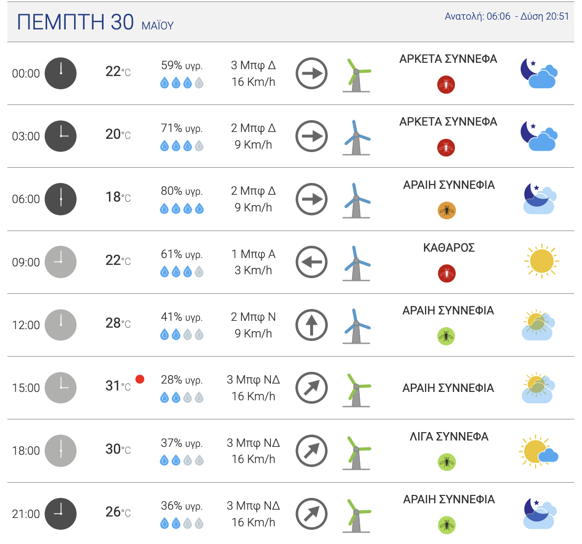This screenshot has height=544, width=582.
Task: Click the humidity droplets at 15:00
Action: 182,398
